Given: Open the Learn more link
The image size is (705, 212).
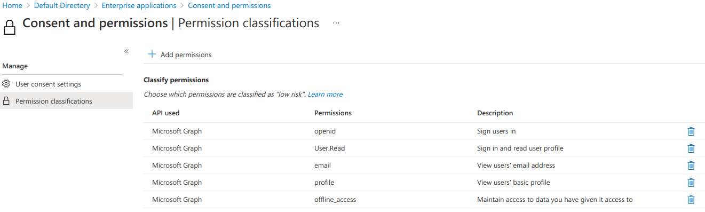Looking at the screenshot, I should click(x=325, y=95).
